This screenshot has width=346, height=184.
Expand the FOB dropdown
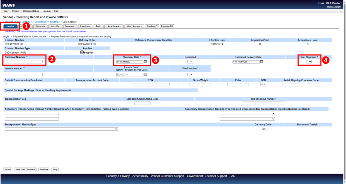tap(263, 85)
